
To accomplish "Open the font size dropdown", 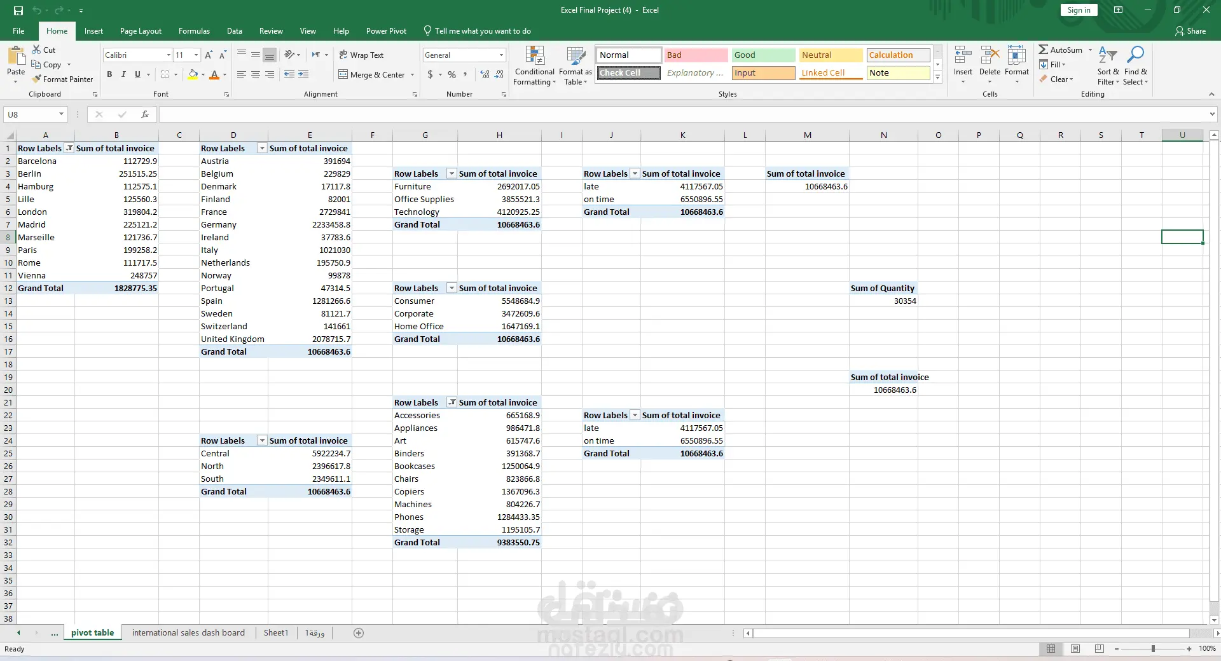I will [x=196, y=55].
